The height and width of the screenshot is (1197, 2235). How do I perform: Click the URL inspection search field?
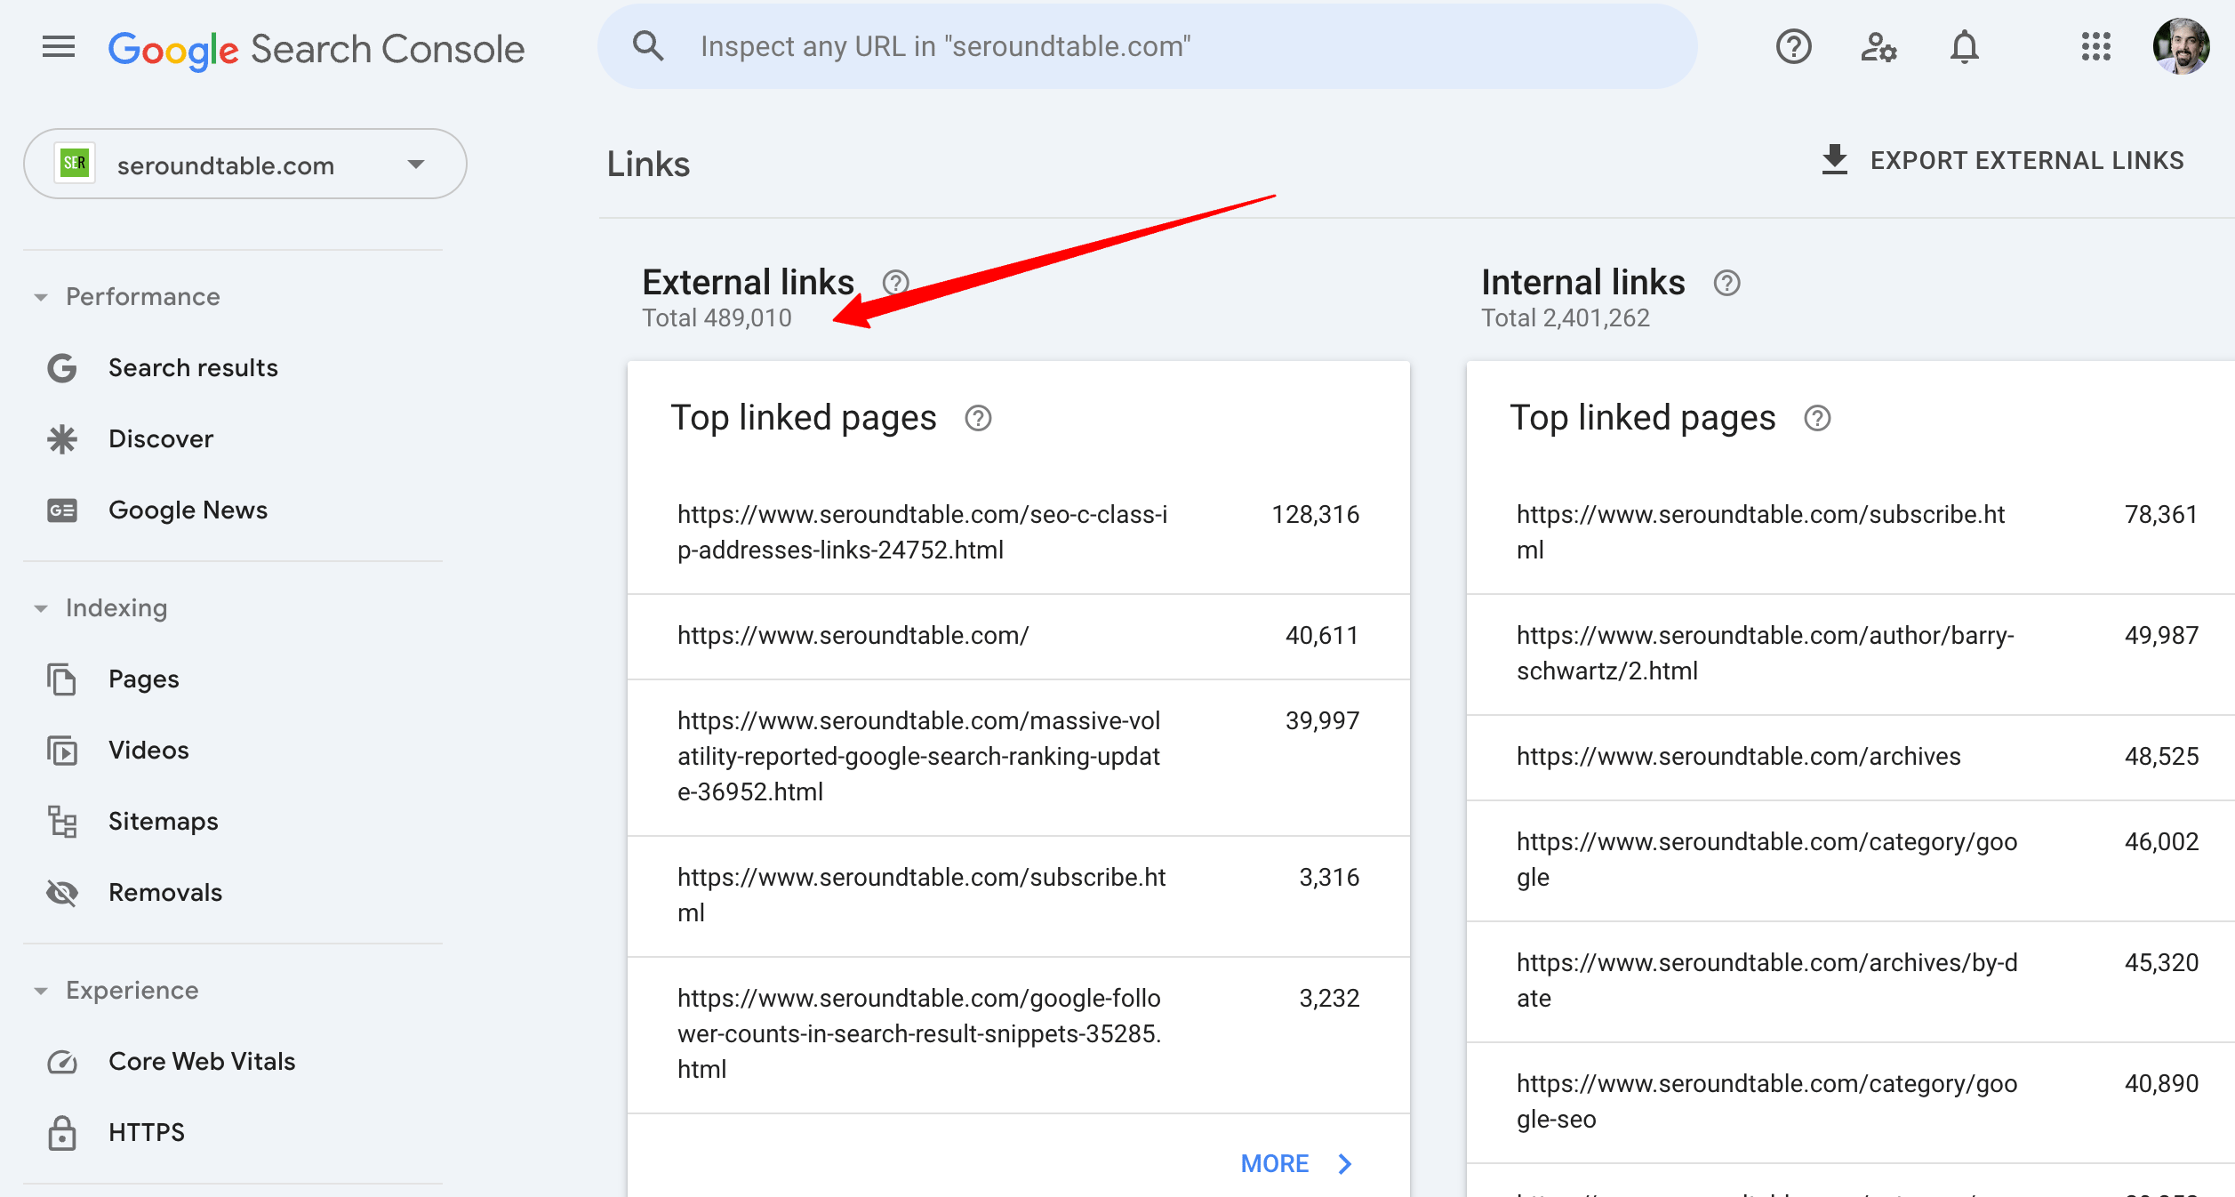click(1147, 46)
